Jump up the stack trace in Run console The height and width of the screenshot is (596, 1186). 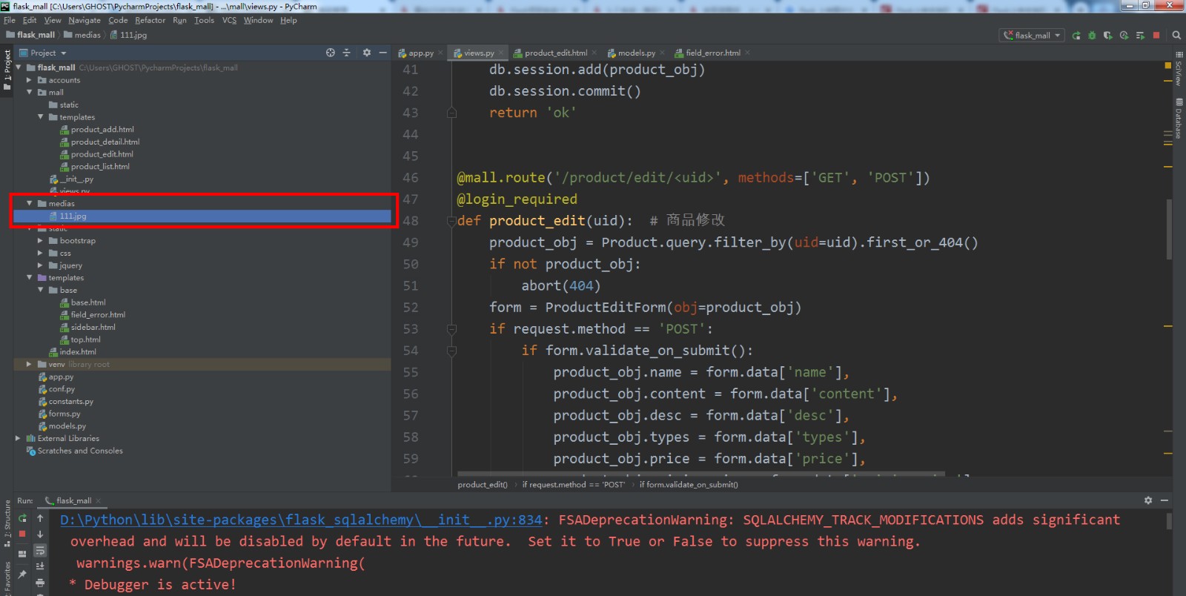click(x=40, y=518)
